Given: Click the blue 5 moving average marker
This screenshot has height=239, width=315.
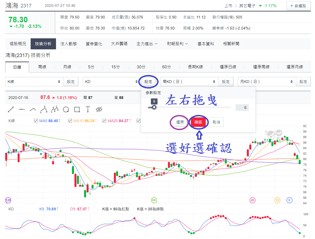Looking at the screenshot, I should pos(289,200).
